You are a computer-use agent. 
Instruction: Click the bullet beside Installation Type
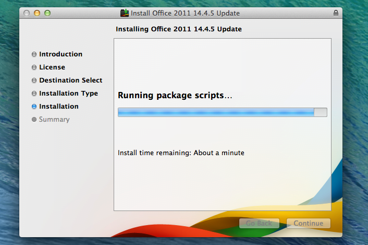click(x=34, y=94)
